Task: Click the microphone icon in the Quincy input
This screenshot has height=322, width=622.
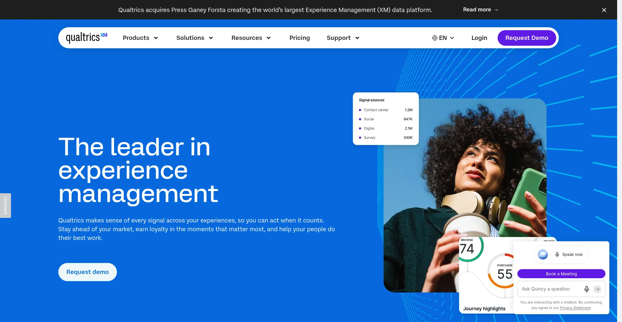Action: pyautogui.click(x=586, y=289)
